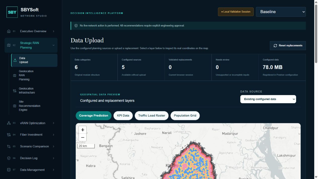Expand the Scenario Comparison chevron

point(54,146)
